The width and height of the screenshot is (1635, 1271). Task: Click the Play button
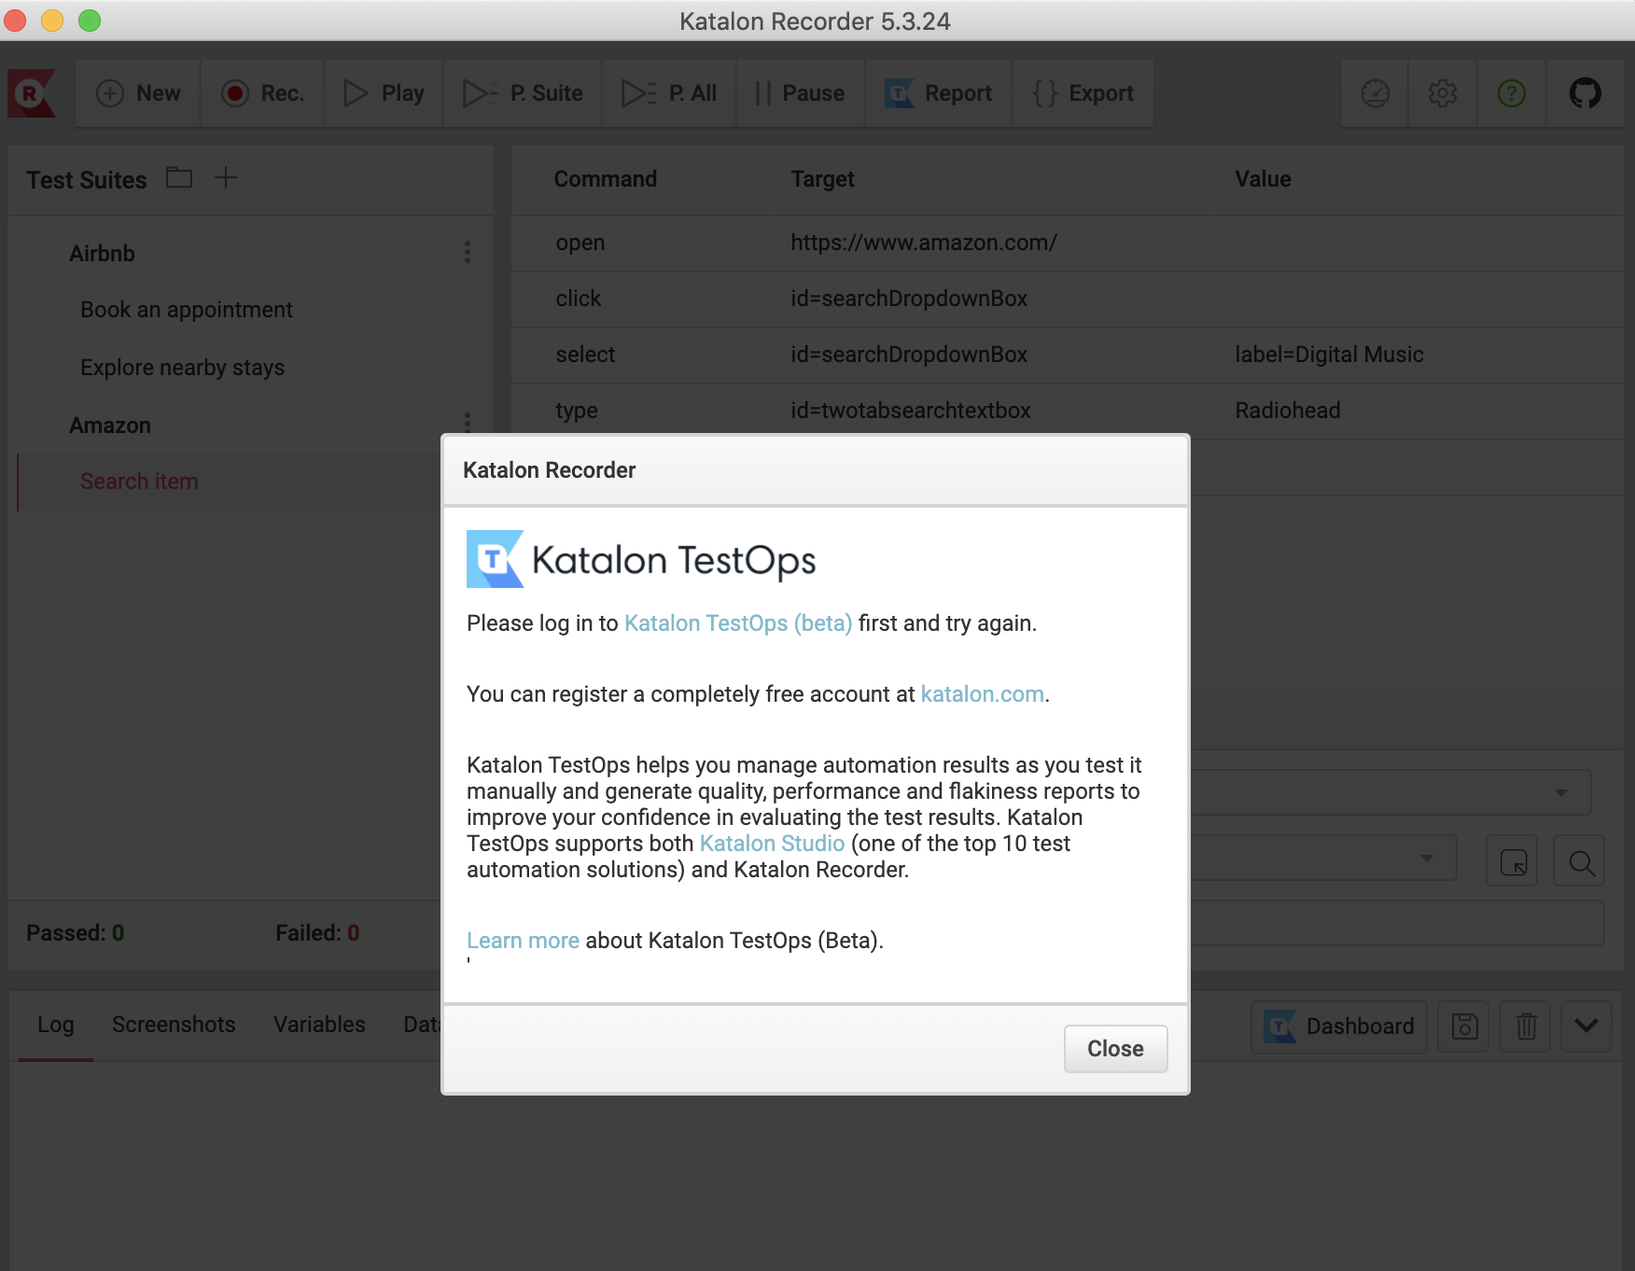pyautogui.click(x=384, y=93)
